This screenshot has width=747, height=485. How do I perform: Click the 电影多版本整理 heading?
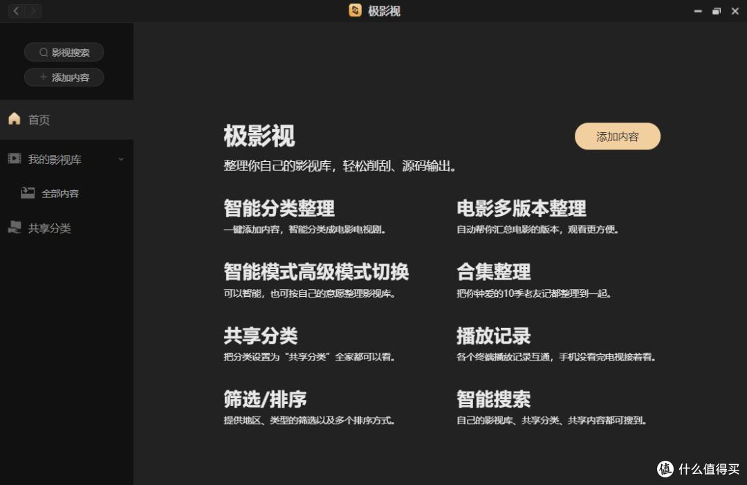522,208
